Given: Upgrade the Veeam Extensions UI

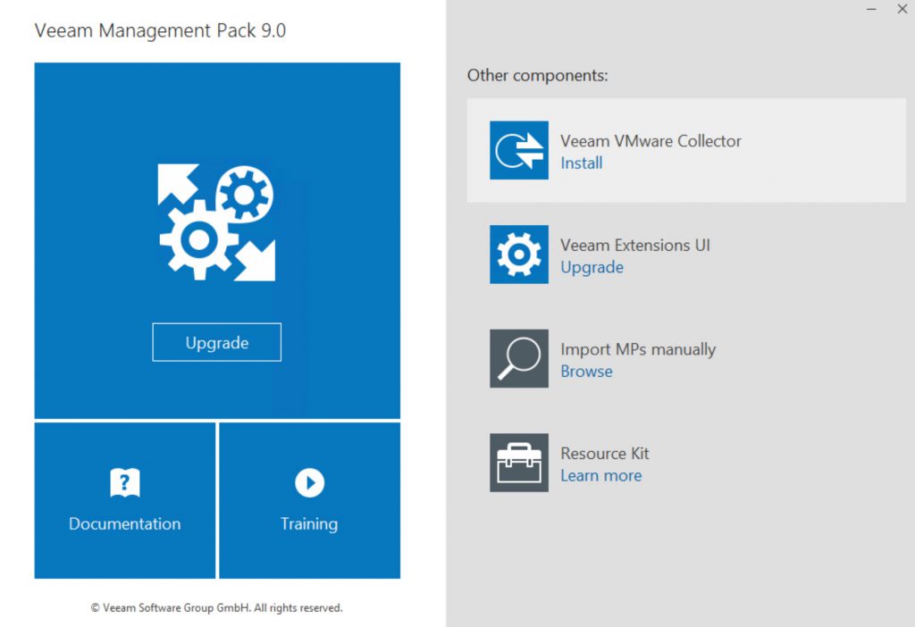Looking at the screenshot, I should (x=592, y=267).
